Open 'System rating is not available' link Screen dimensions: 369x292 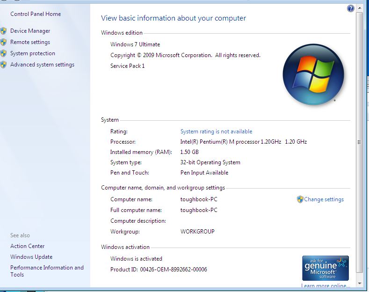click(216, 131)
